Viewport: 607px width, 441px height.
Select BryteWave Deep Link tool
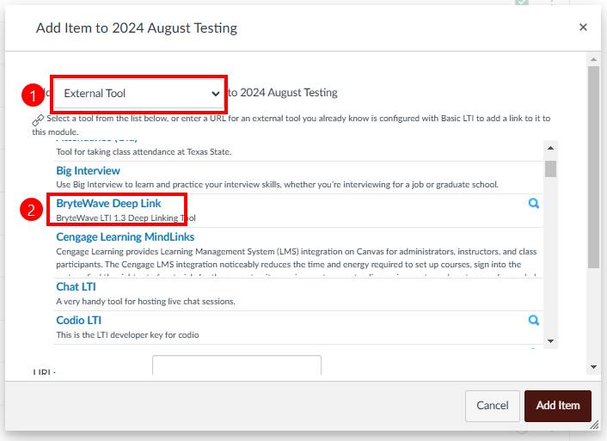(108, 204)
